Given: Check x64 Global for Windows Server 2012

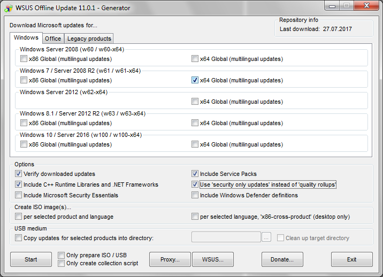Looking at the screenshot, I should [x=195, y=102].
